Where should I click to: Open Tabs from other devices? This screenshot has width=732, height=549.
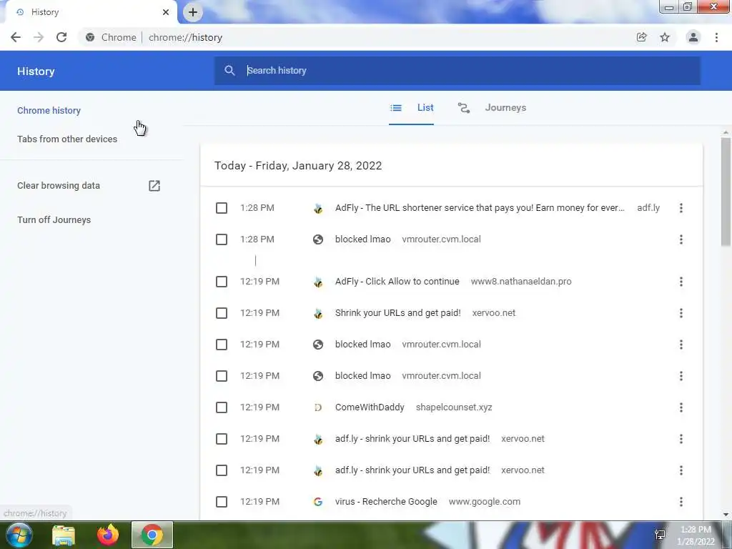[67, 139]
